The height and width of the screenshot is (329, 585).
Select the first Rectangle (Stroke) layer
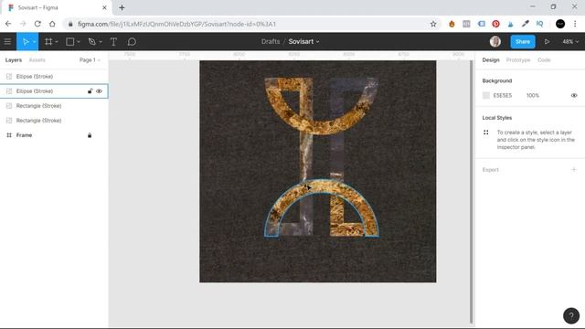(54, 106)
